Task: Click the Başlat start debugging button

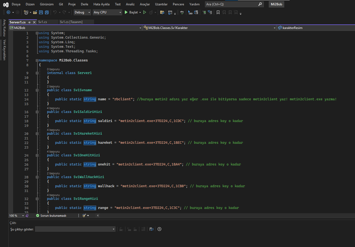Action: [x=131, y=12]
